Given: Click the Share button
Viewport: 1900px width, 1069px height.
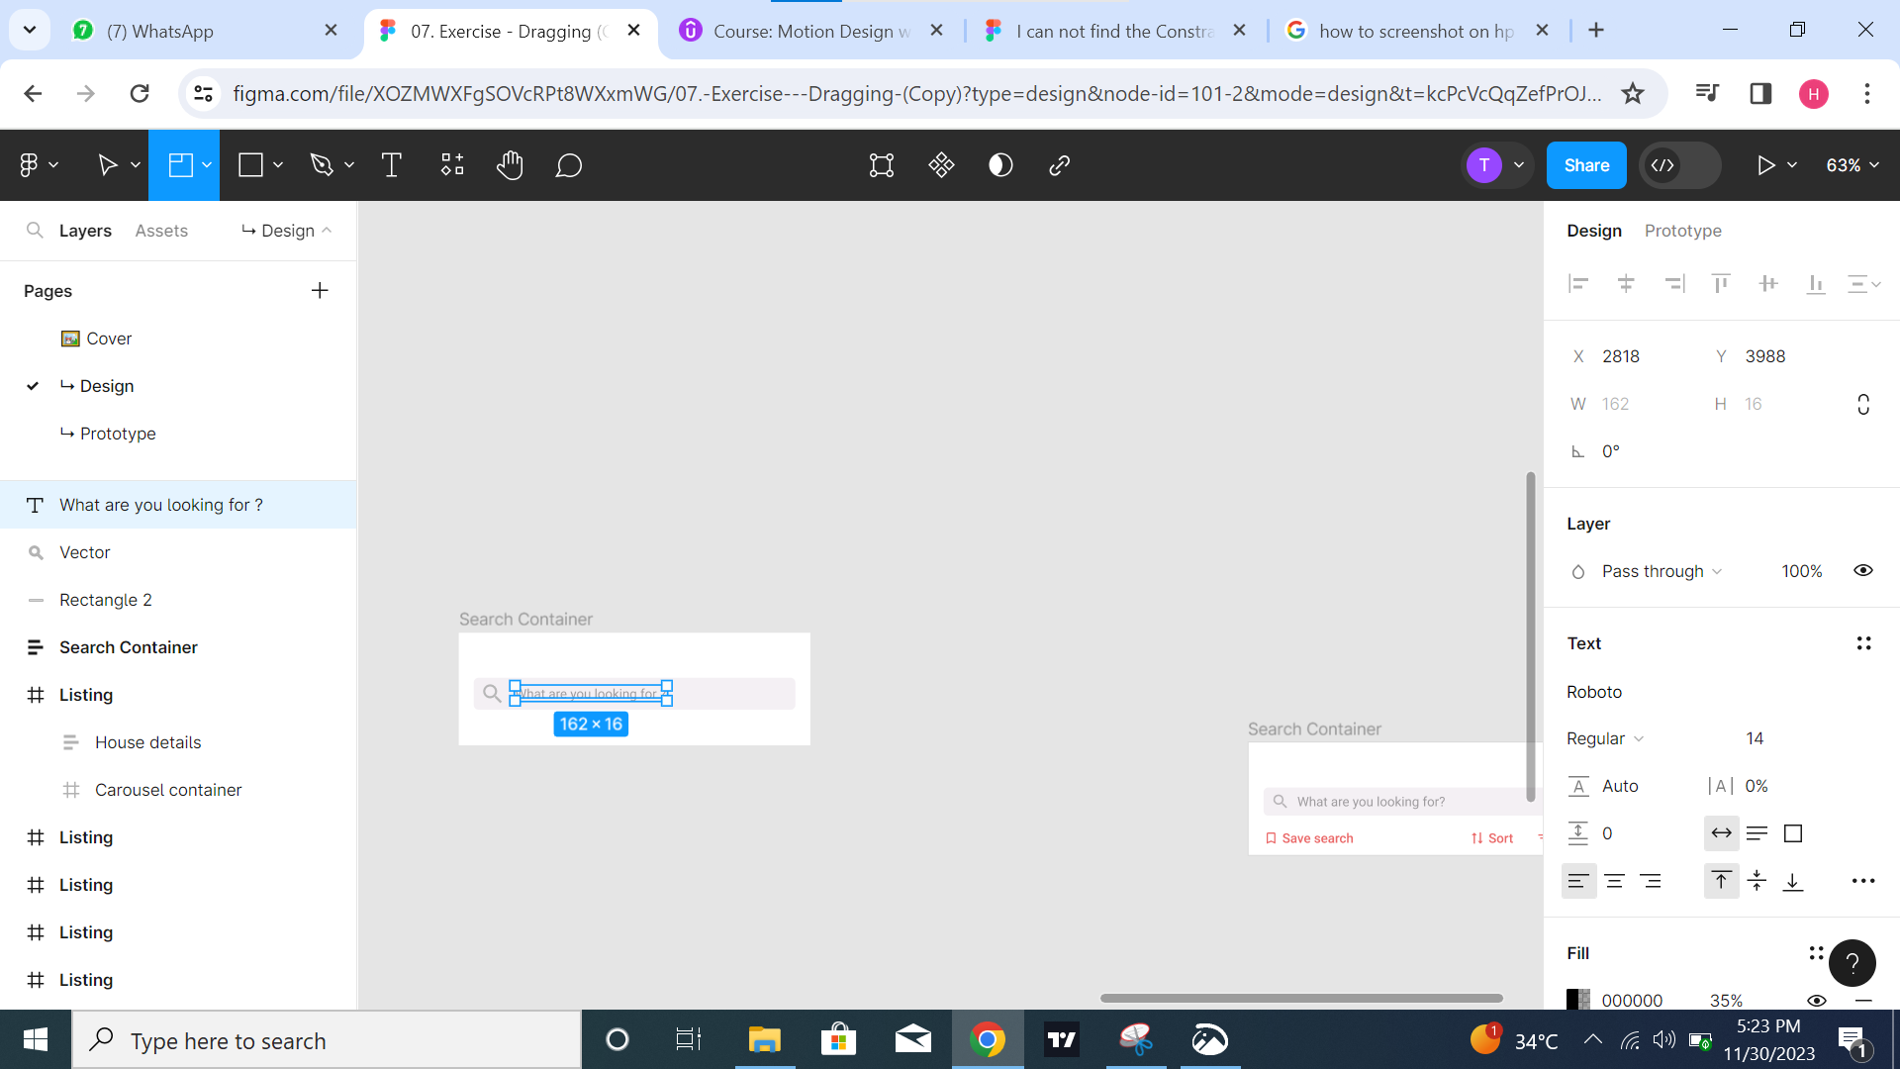Looking at the screenshot, I should [1585, 165].
